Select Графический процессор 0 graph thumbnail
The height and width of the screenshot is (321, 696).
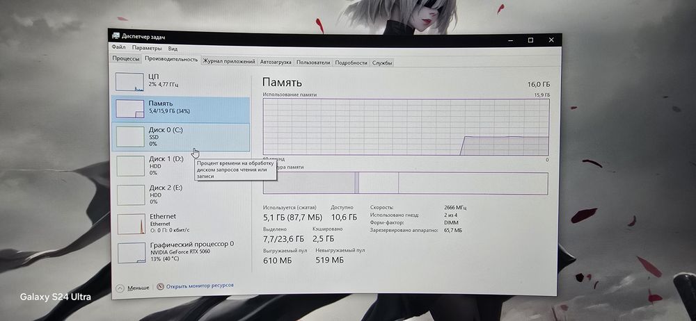tap(132, 253)
